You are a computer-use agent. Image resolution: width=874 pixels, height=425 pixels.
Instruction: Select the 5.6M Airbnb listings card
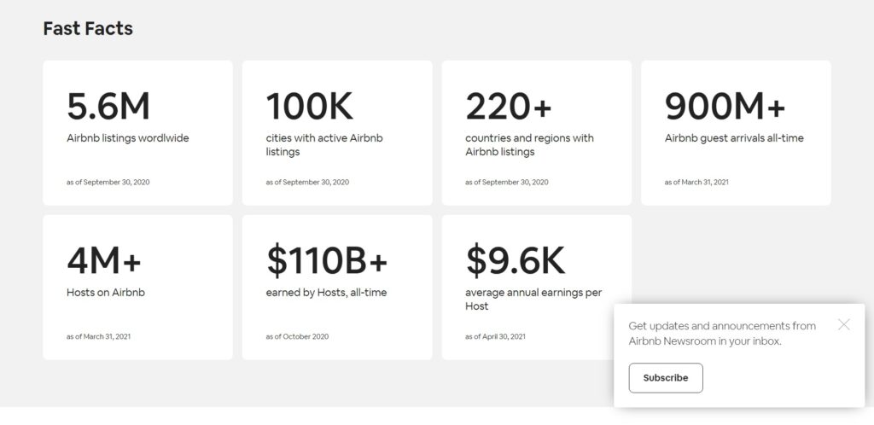(x=137, y=133)
